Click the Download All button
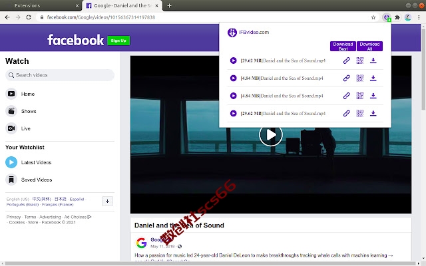The image size is (426, 266). (369, 46)
